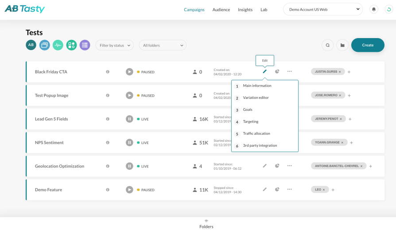Go to the Campaigns tab

[194, 10]
